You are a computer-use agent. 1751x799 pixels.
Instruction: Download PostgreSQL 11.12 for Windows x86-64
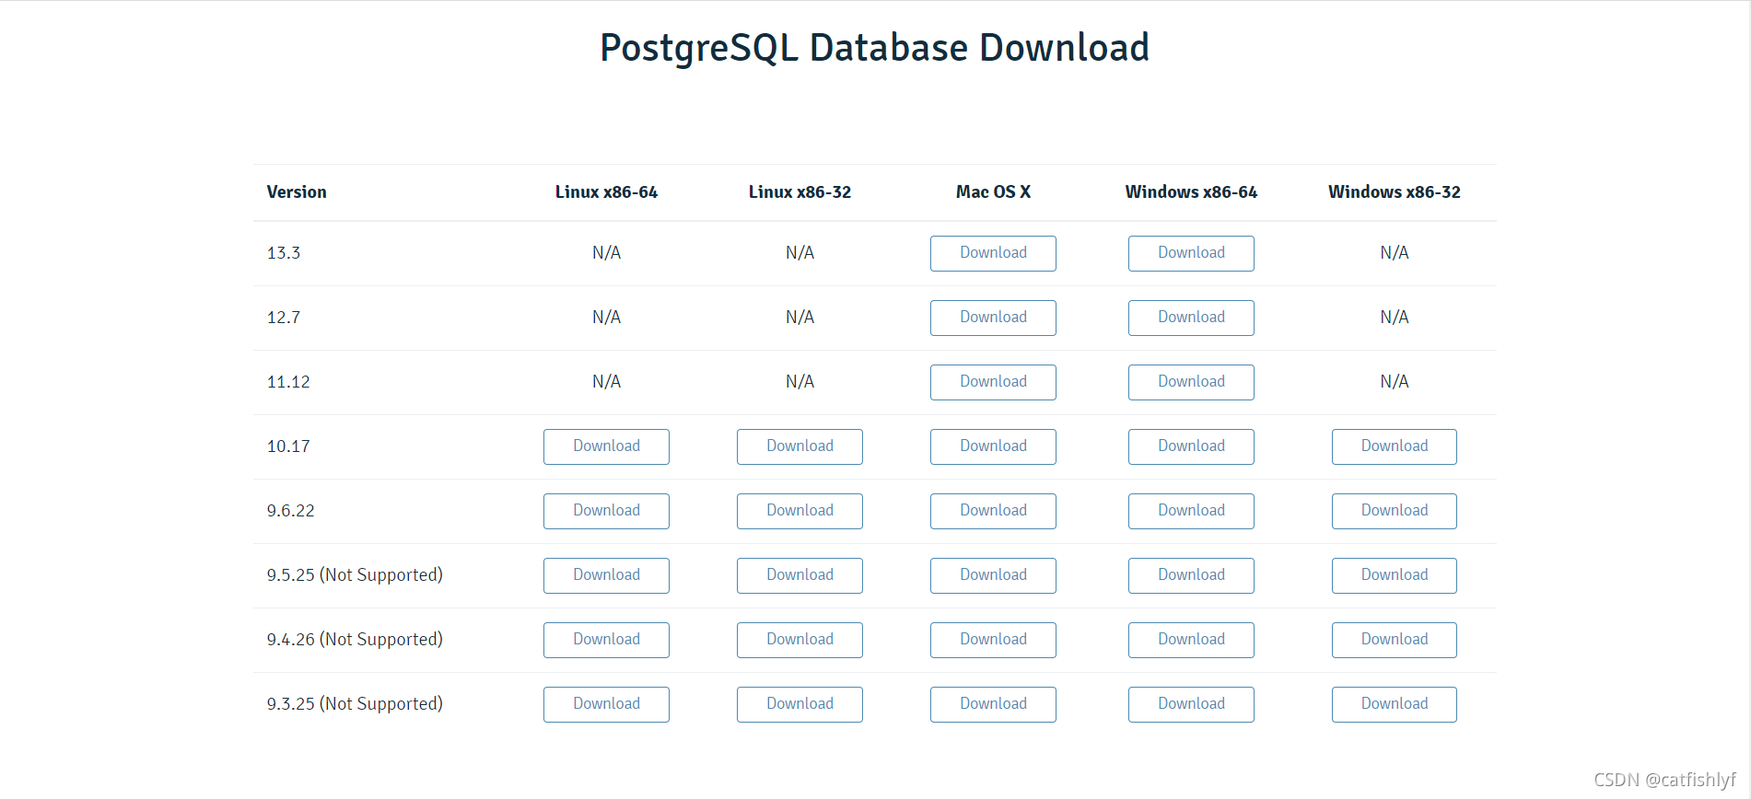click(x=1191, y=382)
